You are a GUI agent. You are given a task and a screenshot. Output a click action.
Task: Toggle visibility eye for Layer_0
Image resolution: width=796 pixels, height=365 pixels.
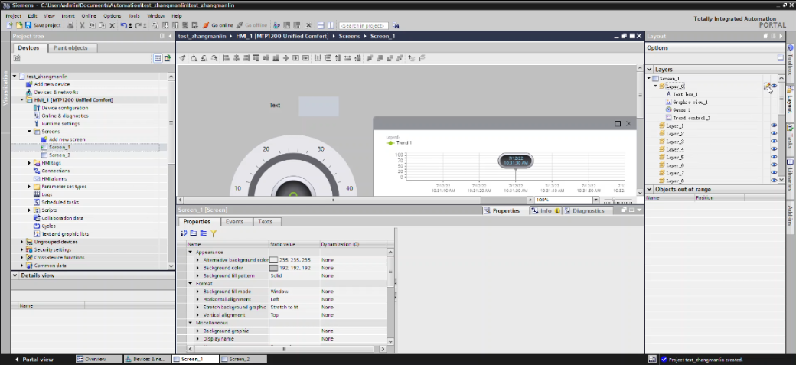coord(774,86)
